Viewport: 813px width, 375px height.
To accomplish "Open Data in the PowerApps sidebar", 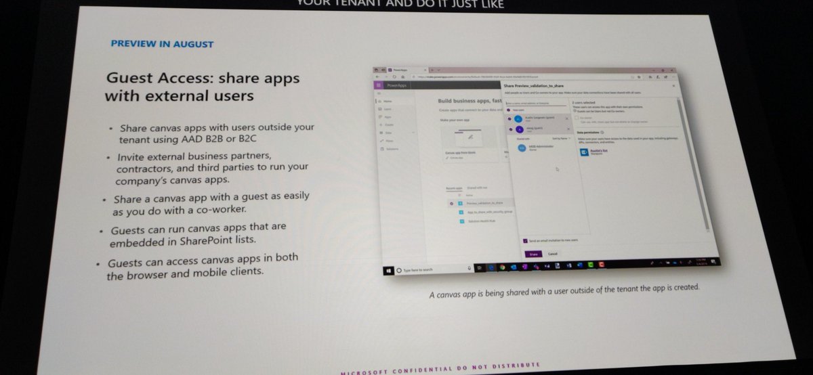I will pos(388,133).
